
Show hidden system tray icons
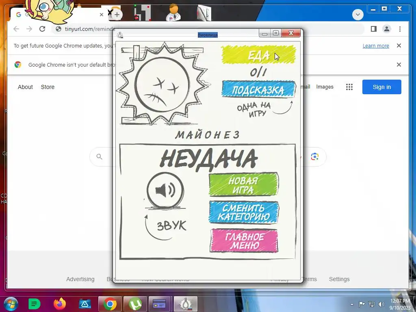[x=352, y=305]
